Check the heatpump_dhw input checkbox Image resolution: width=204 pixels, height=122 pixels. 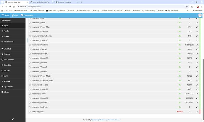pyautogui.click(x=30, y=112)
